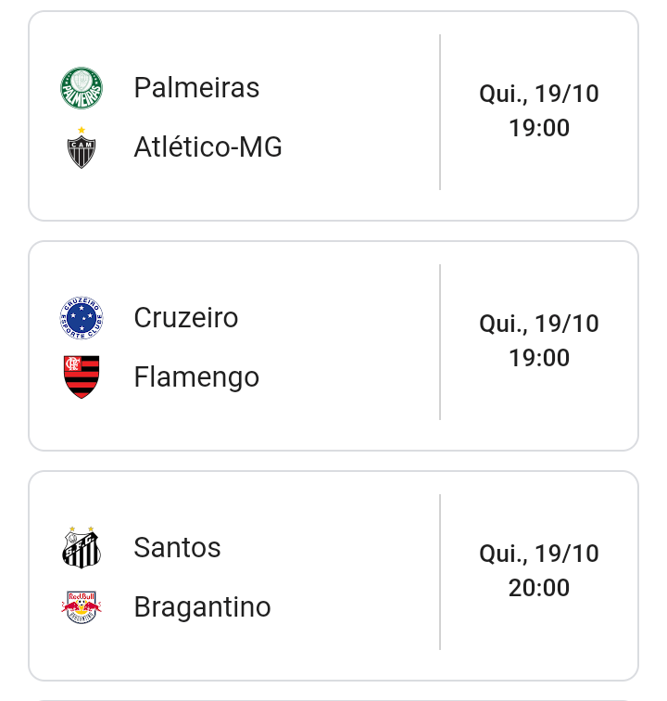Screen dimensions: 667x701
Task: Select the Flamengo team name
Action: click(196, 377)
